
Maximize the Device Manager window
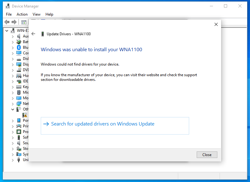226,6
